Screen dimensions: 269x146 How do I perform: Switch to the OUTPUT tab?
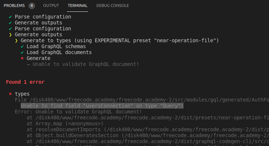pyautogui.click(x=51, y=6)
